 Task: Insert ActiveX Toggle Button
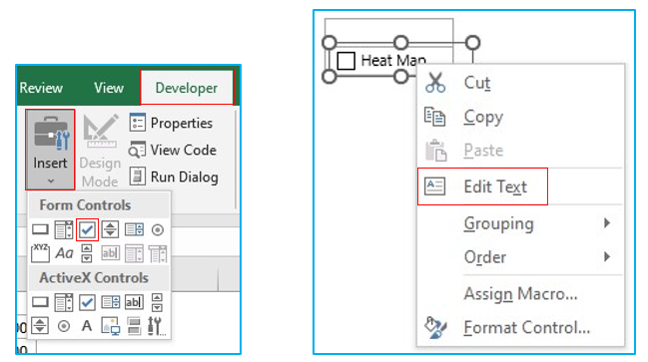[134, 326]
